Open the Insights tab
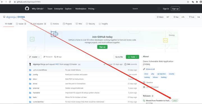 coord(103,24)
